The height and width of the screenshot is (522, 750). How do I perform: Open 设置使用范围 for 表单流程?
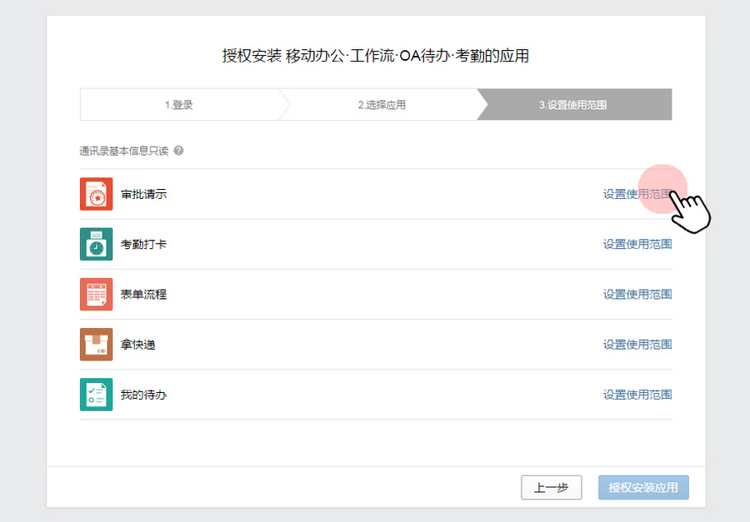(637, 294)
